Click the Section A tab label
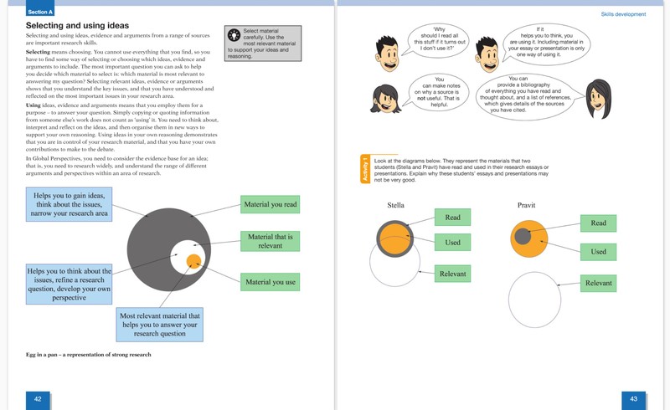670x410 pixels. (40, 12)
